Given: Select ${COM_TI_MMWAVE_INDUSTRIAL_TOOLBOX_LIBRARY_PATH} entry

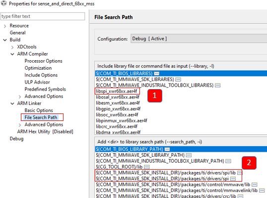Looking at the screenshot, I should click(160, 161).
